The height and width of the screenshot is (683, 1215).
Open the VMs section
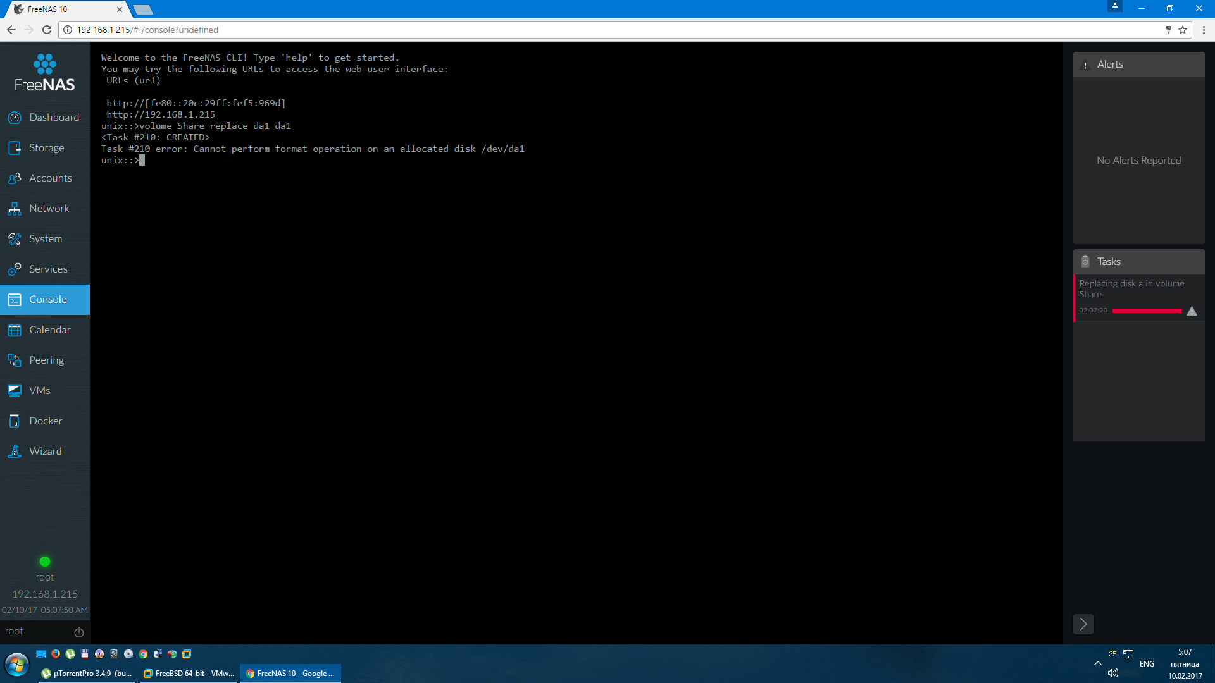(45, 391)
